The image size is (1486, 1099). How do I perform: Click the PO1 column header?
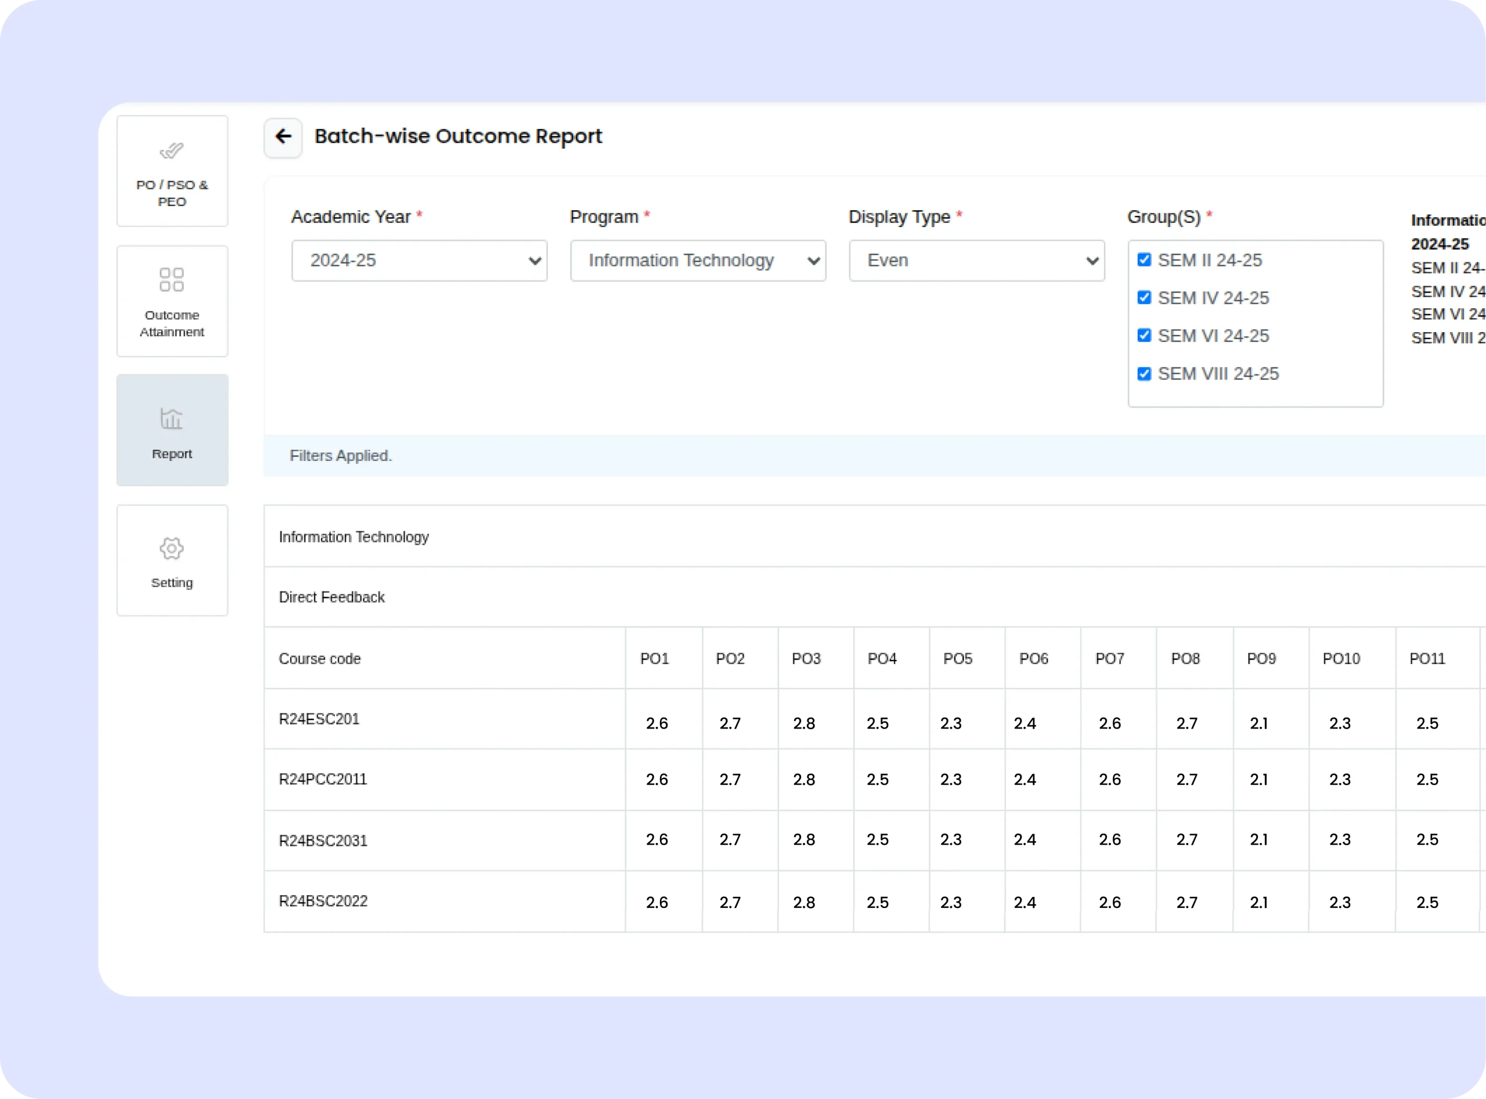coord(655,658)
